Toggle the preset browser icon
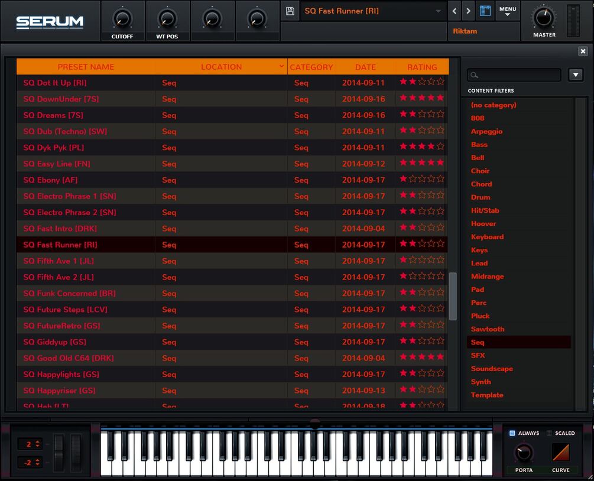594x481 pixels. pos(485,11)
